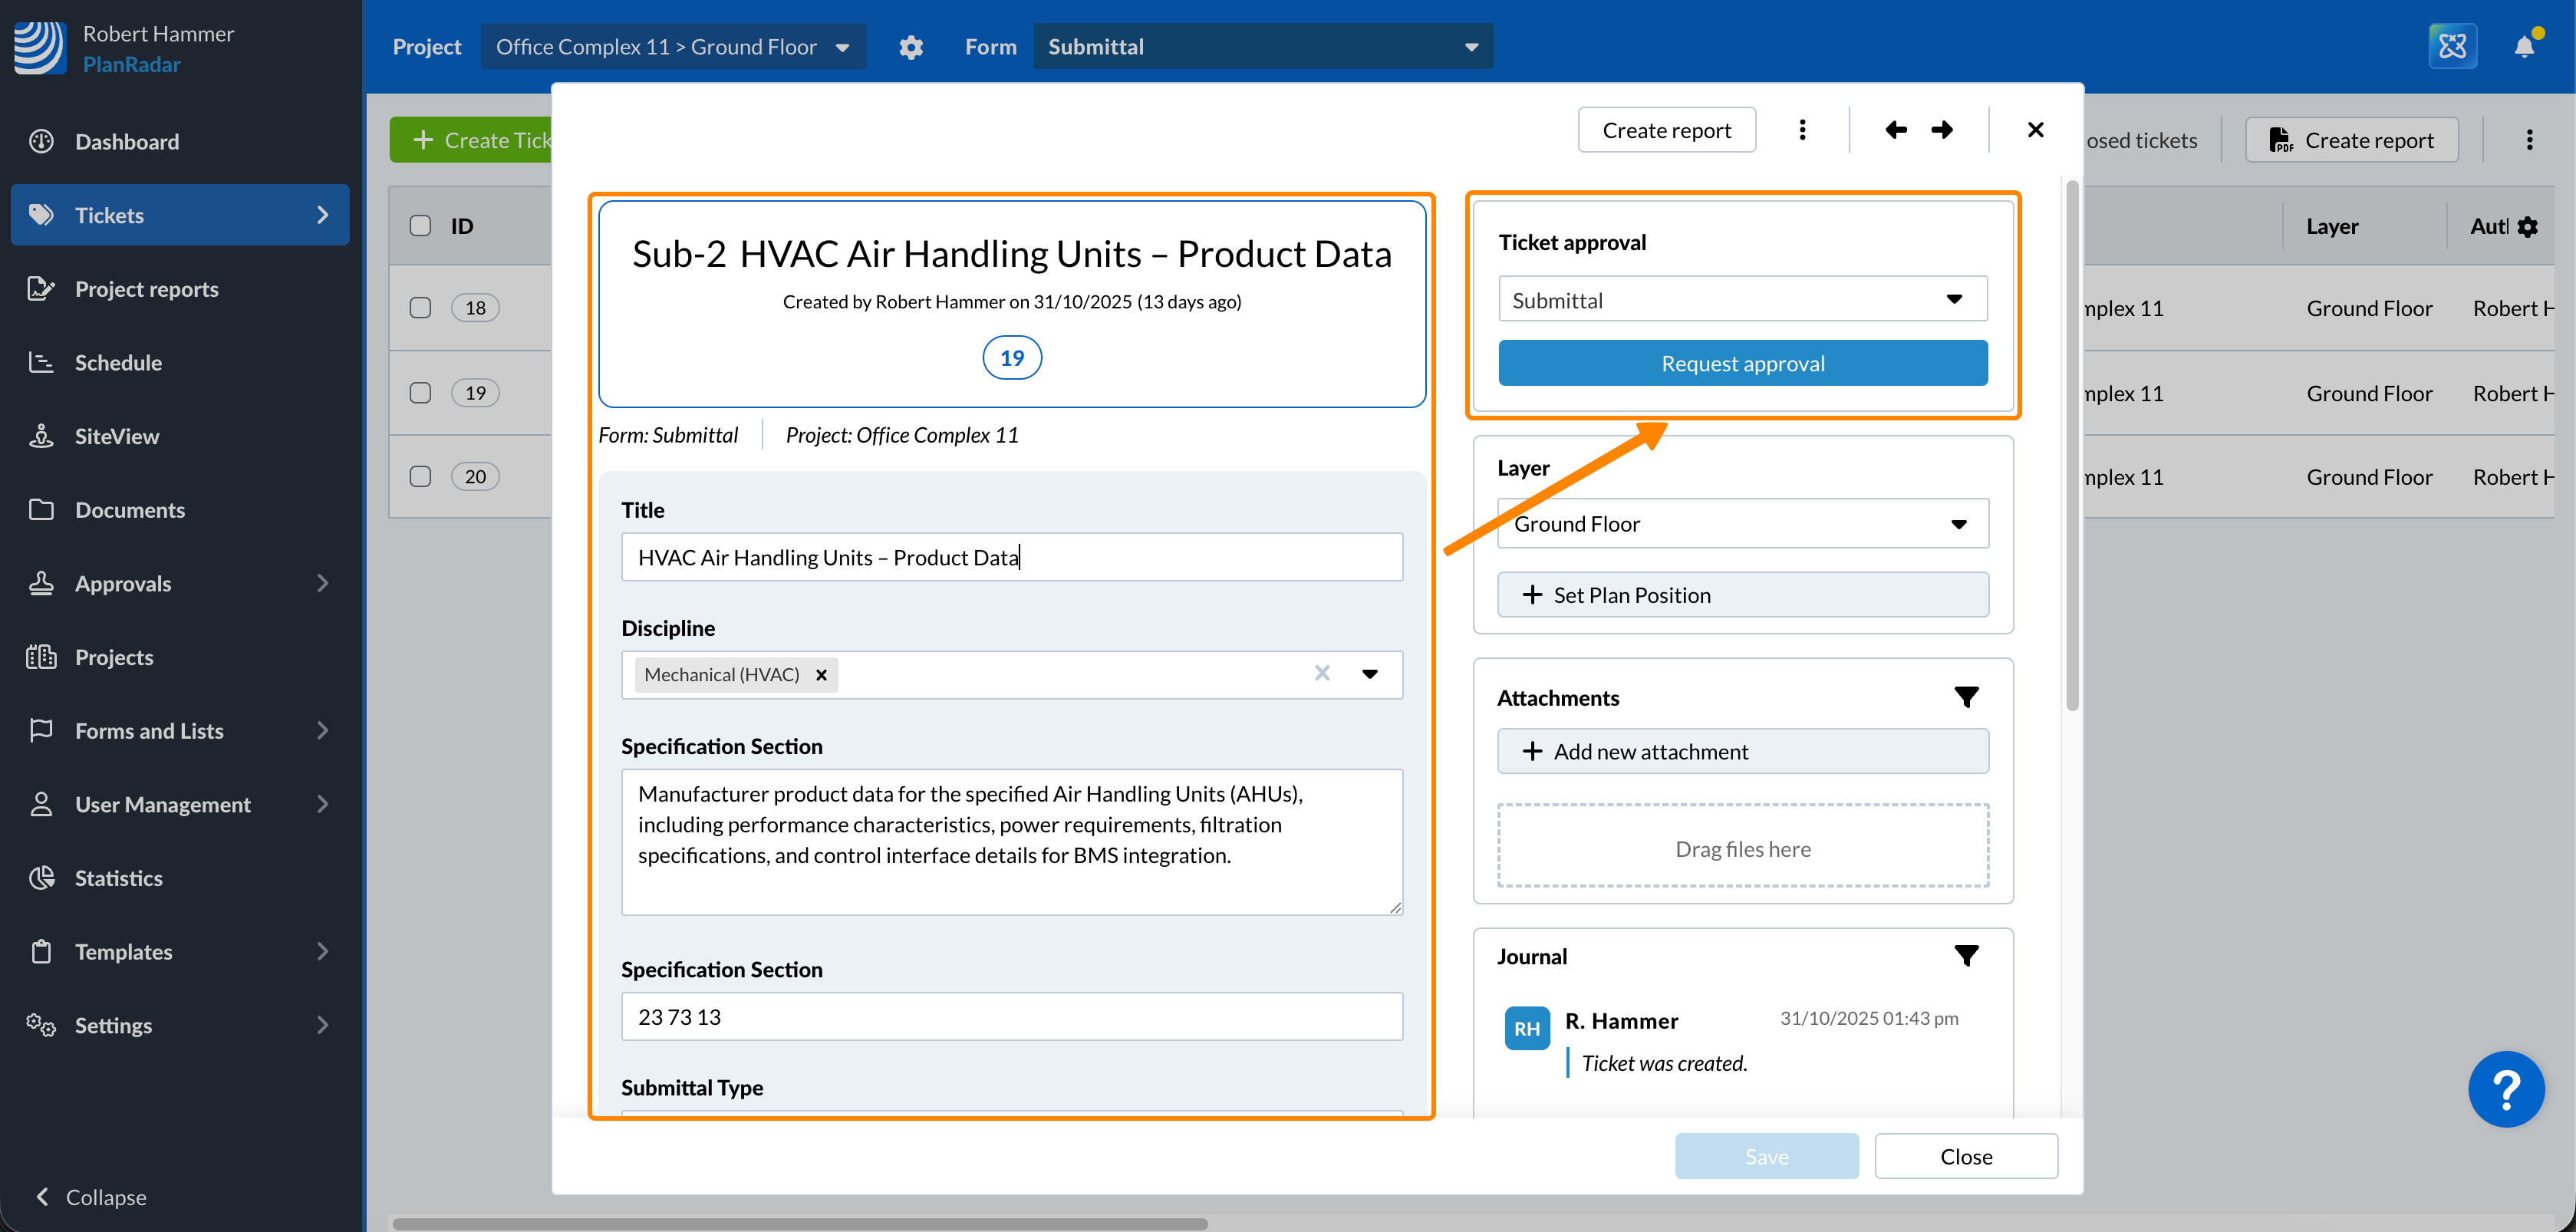2576x1232 pixels.
Task: Toggle the select-all ID checkbox
Action: (420, 226)
